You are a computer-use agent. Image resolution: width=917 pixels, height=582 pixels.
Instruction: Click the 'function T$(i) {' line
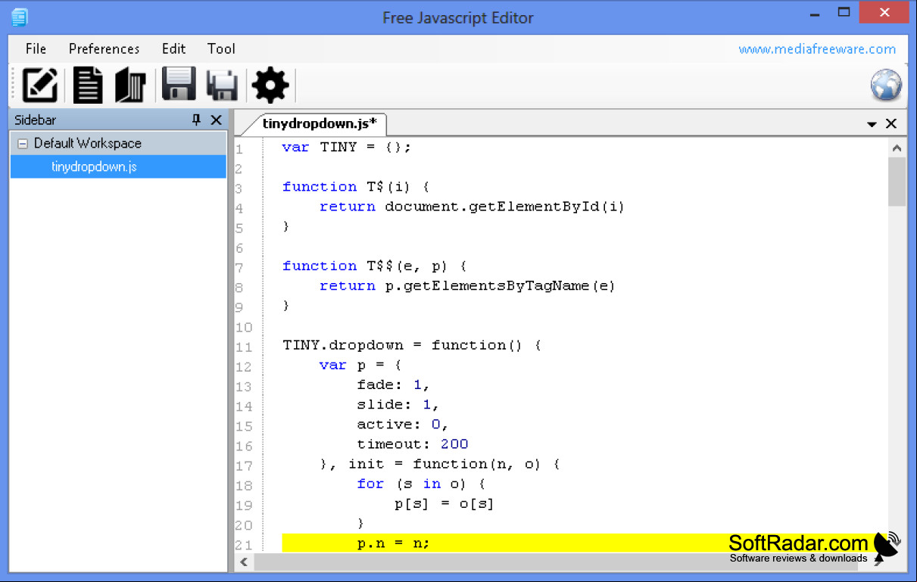[x=357, y=186]
